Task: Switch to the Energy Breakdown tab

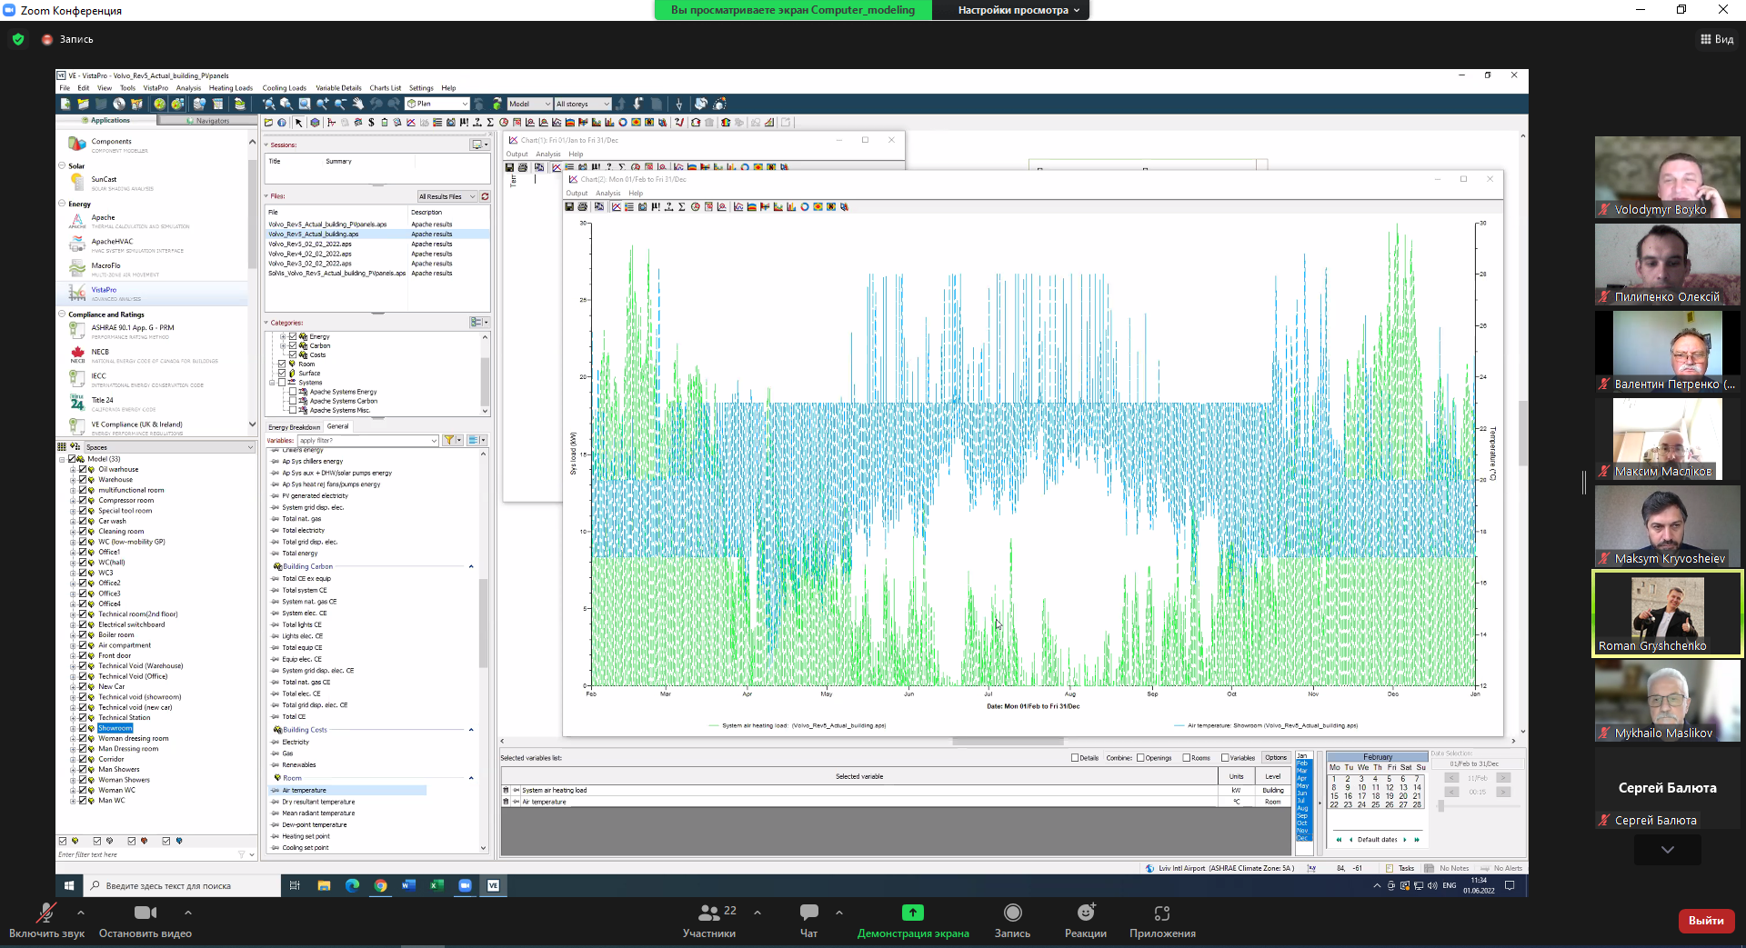Action: pyautogui.click(x=294, y=427)
